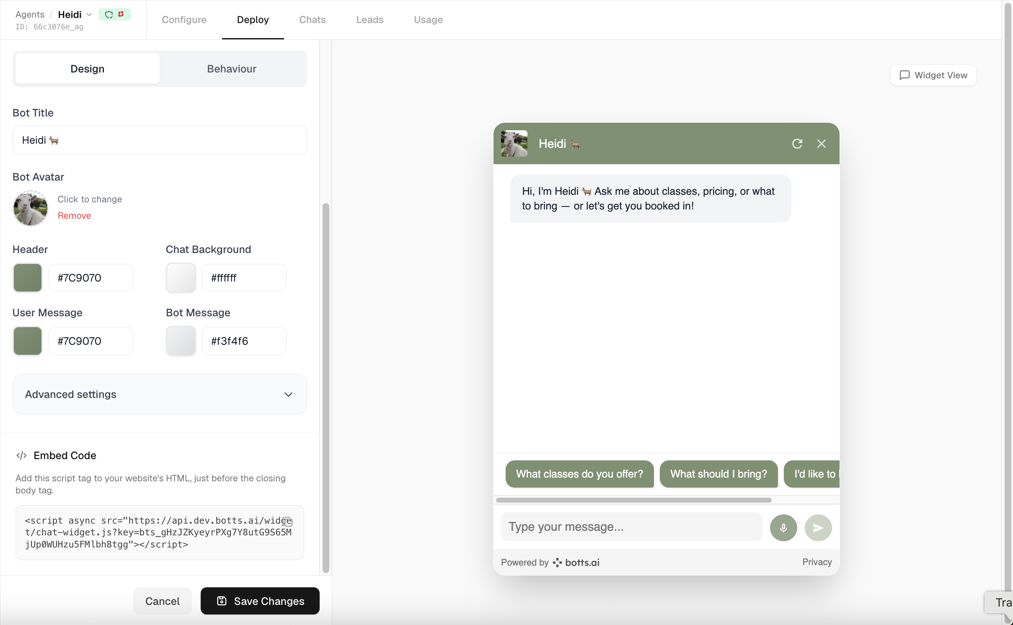The width and height of the screenshot is (1013, 625).
Task: Click the 'Type your message...' chat input
Action: pyautogui.click(x=631, y=527)
